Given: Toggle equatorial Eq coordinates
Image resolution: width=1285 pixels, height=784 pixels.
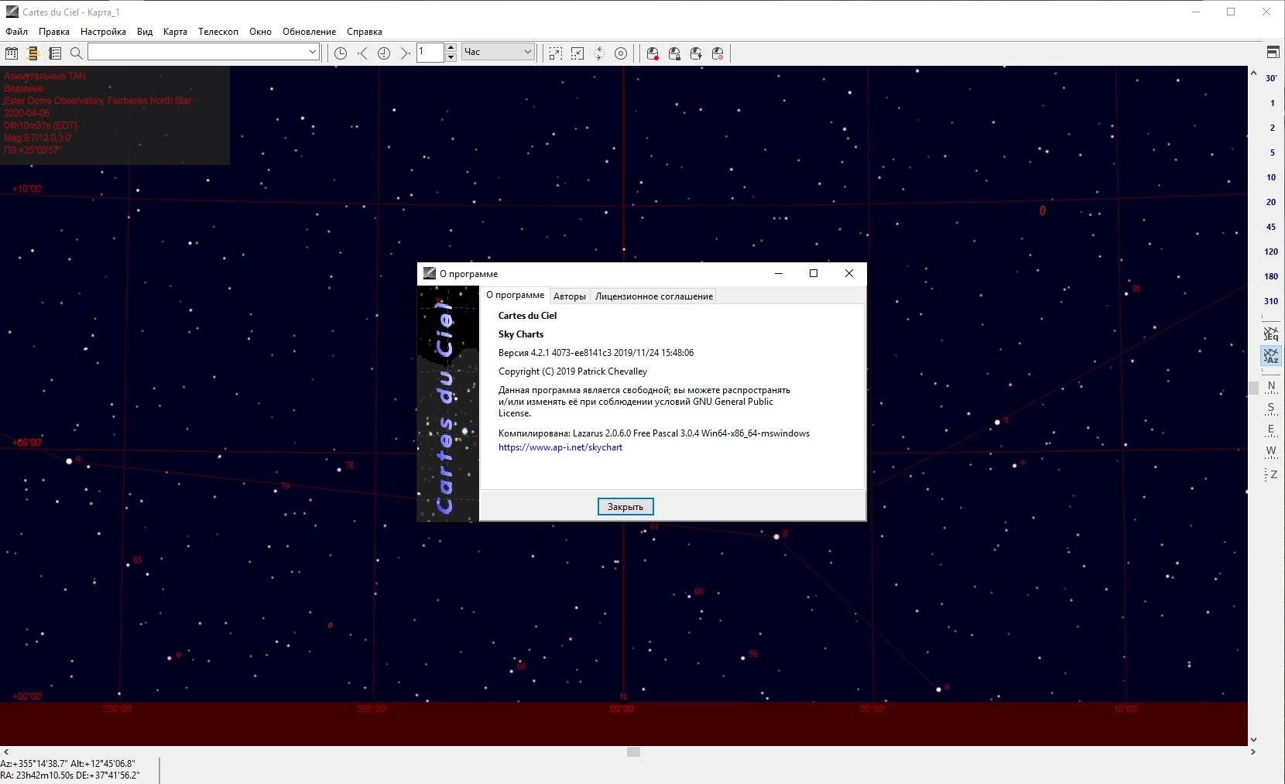Looking at the screenshot, I should 1271,334.
